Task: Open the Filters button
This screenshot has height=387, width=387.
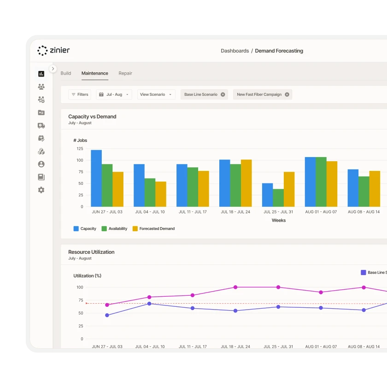Action: [x=80, y=94]
